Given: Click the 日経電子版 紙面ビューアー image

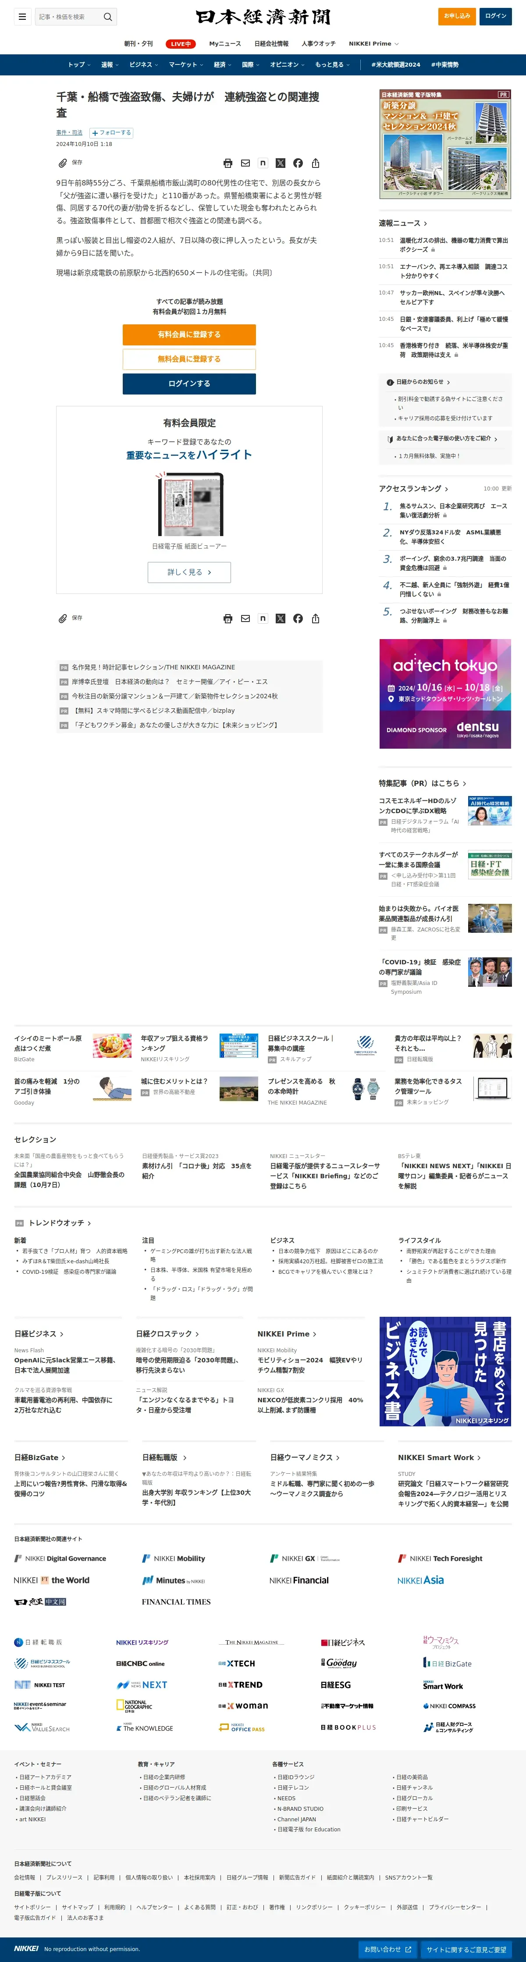Looking at the screenshot, I should pos(189,504).
